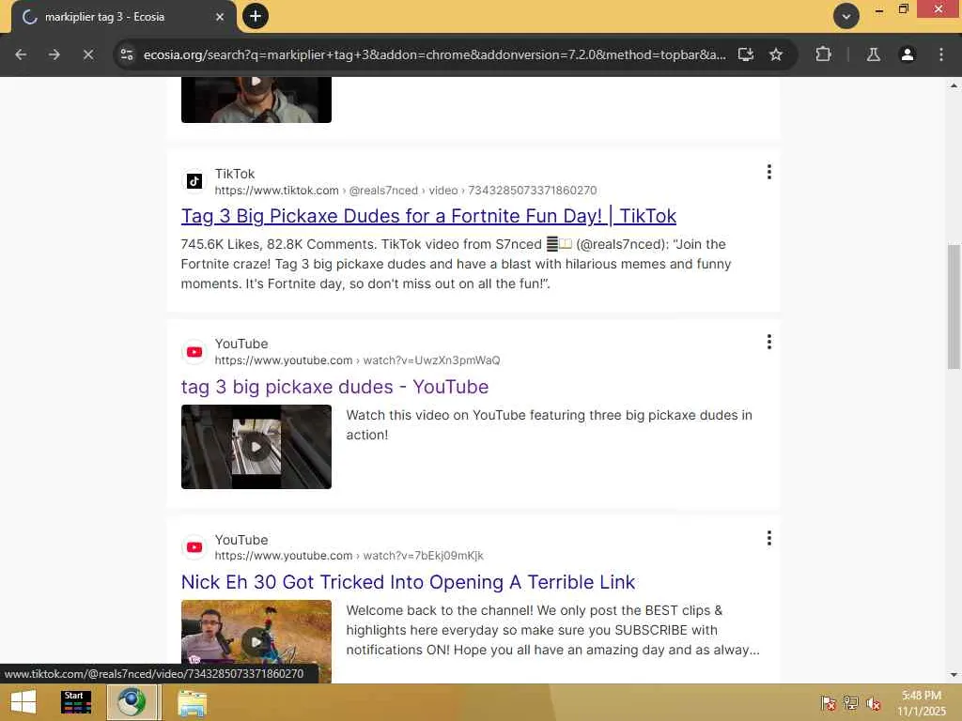Click the 'TikTok' site name text
Viewport: 962px width, 721px height.
(x=234, y=174)
